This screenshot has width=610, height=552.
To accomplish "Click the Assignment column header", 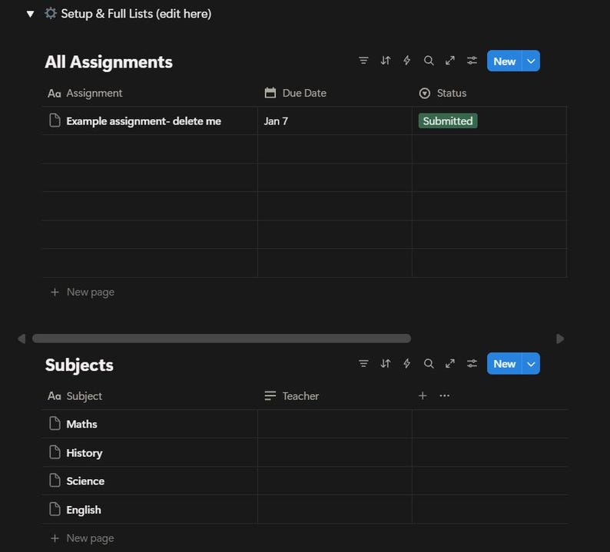I will click(x=150, y=94).
